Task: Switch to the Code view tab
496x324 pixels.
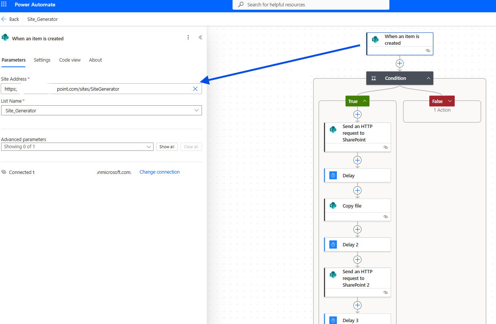Action: (x=70, y=60)
